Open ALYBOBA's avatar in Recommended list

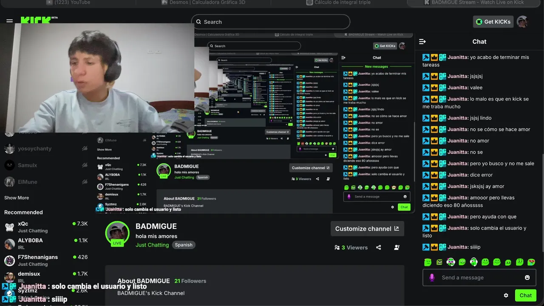(9, 244)
